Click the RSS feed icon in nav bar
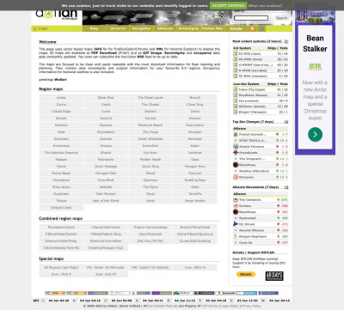This screenshot has width=344, height=310. [253, 28]
